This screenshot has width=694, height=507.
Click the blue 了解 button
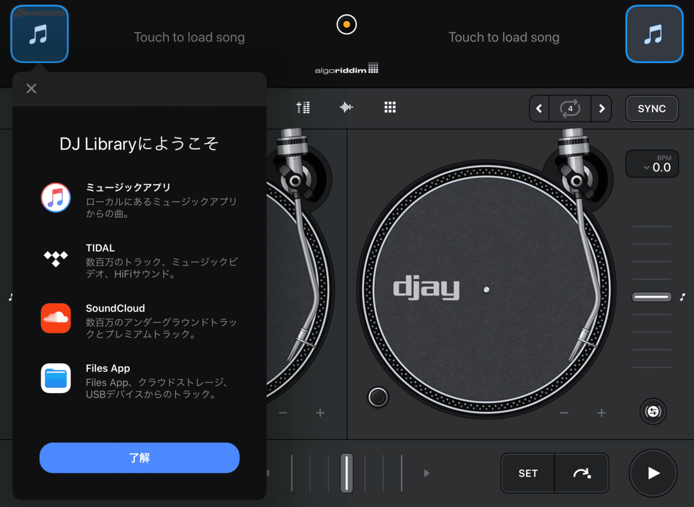pos(139,458)
